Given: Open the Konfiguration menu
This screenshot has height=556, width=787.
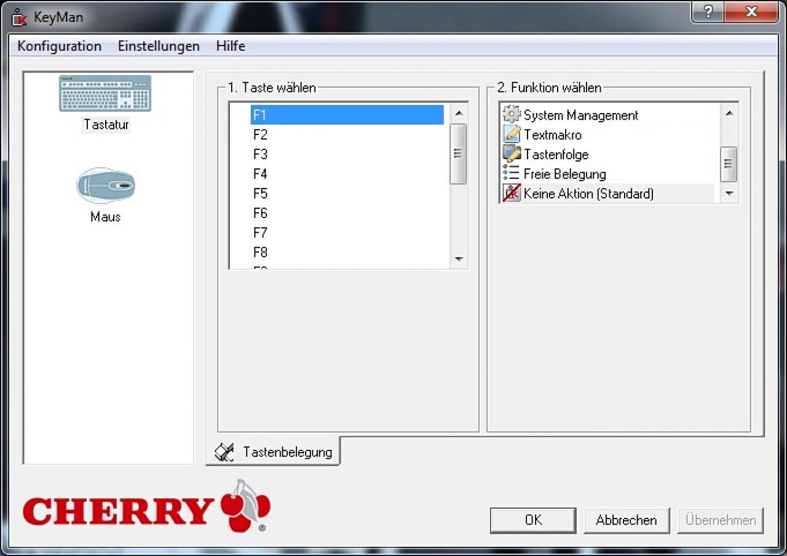Looking at the screenshot, I should pos(60,46).
